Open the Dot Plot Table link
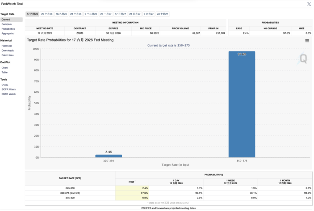 (x=5, y=73)
